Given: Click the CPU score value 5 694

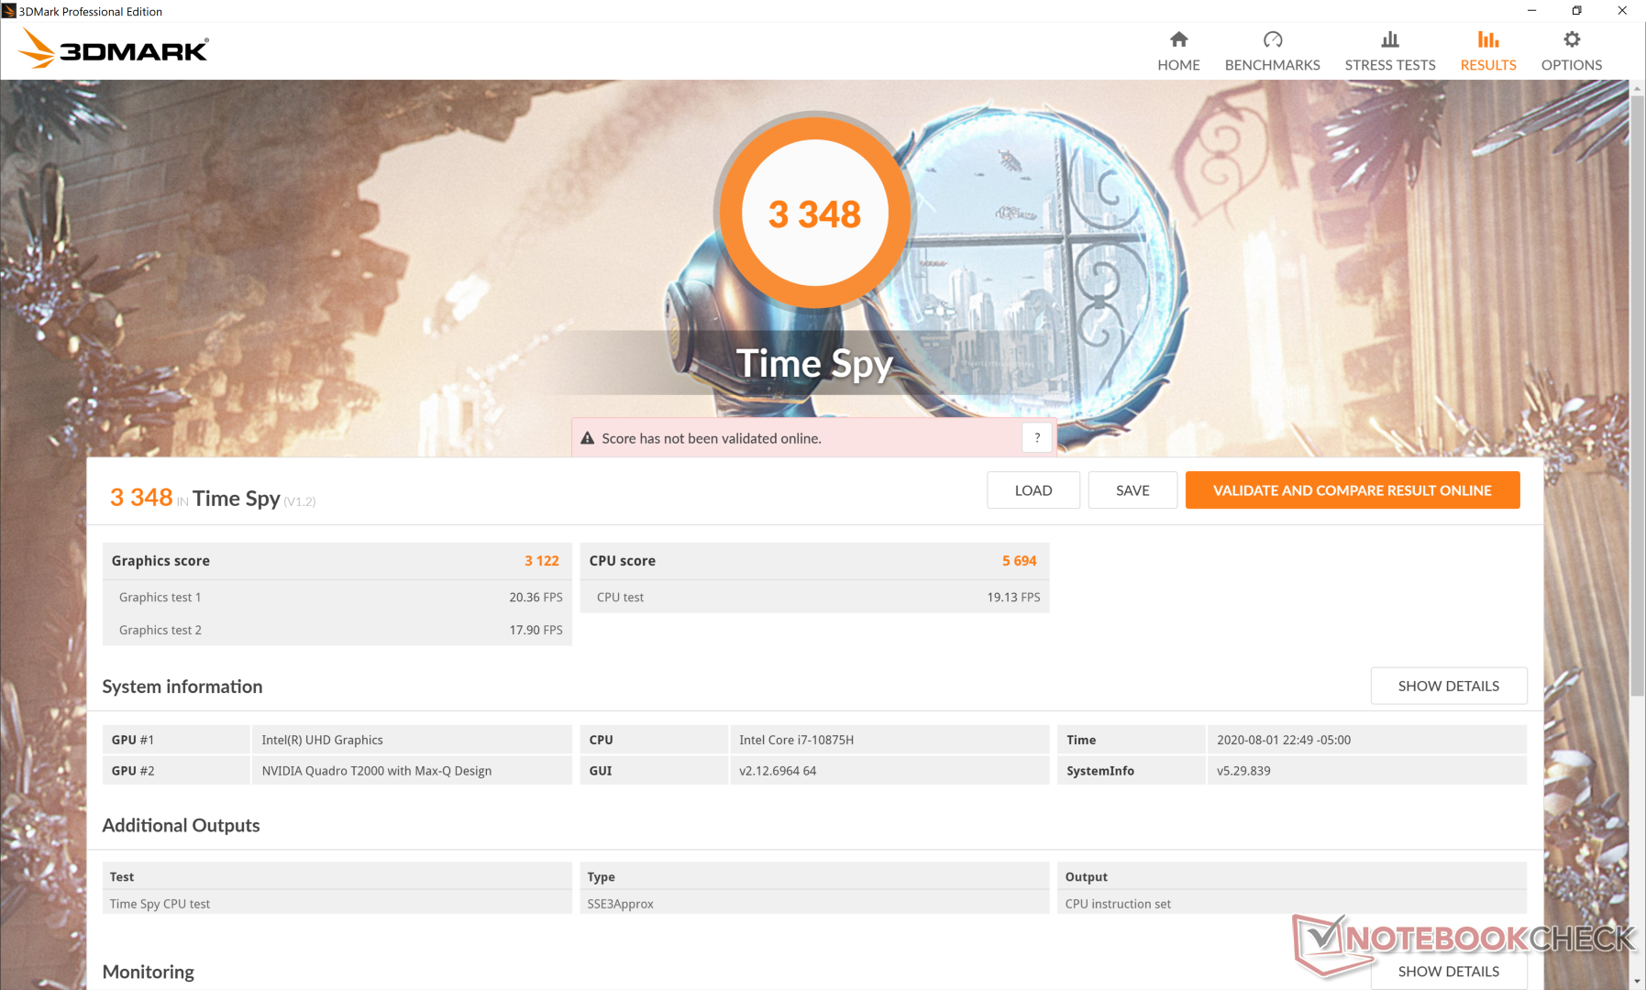Looking at the screenshot, I should pyautogui.click(x=1019, y=561).
